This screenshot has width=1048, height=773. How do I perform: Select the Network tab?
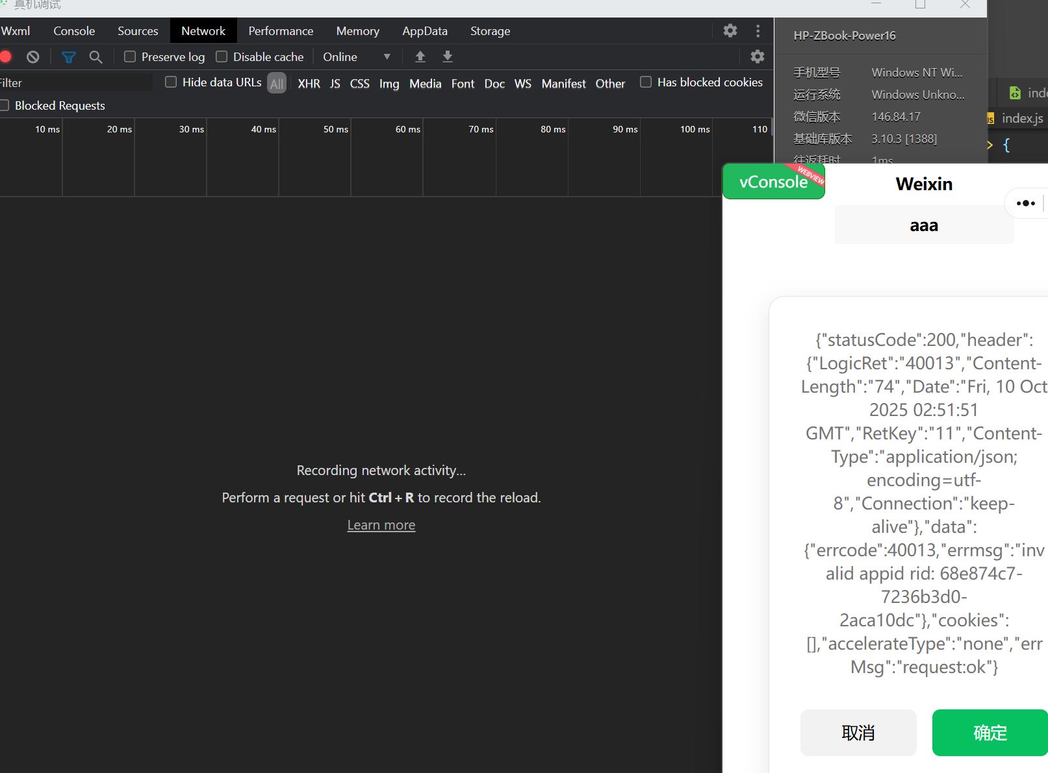(203, 31)
